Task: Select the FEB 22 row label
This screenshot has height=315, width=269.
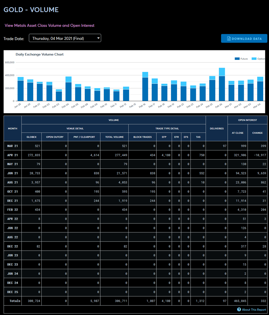Action: pyautogui.click(x=13, y=210)
